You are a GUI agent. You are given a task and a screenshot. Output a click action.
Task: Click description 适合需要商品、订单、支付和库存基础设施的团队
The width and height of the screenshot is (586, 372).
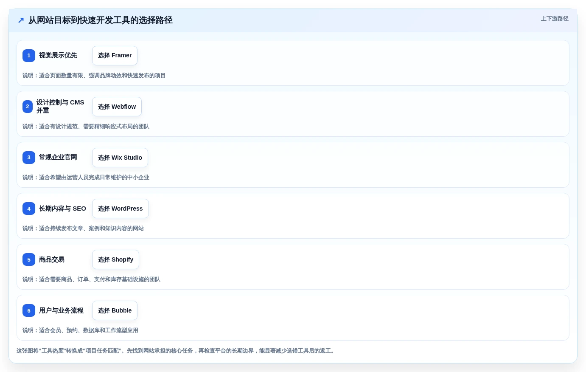point(91,279)
